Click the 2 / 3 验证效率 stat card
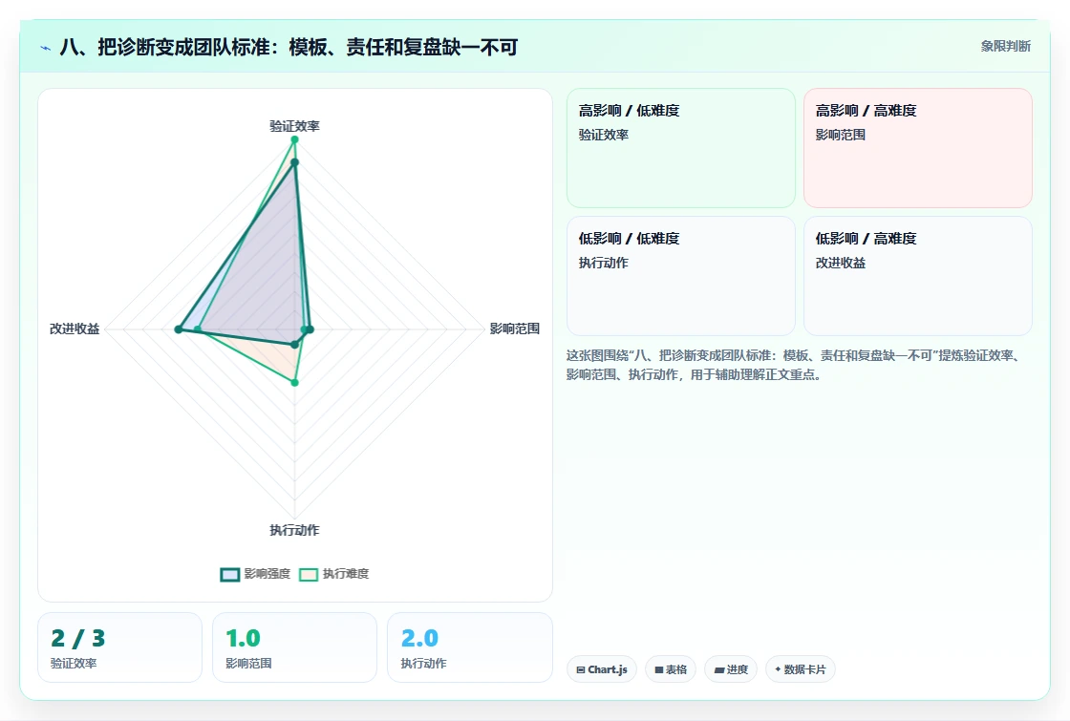The width and height of the screenshot is (1070, 721). click(x=120, y=647)
